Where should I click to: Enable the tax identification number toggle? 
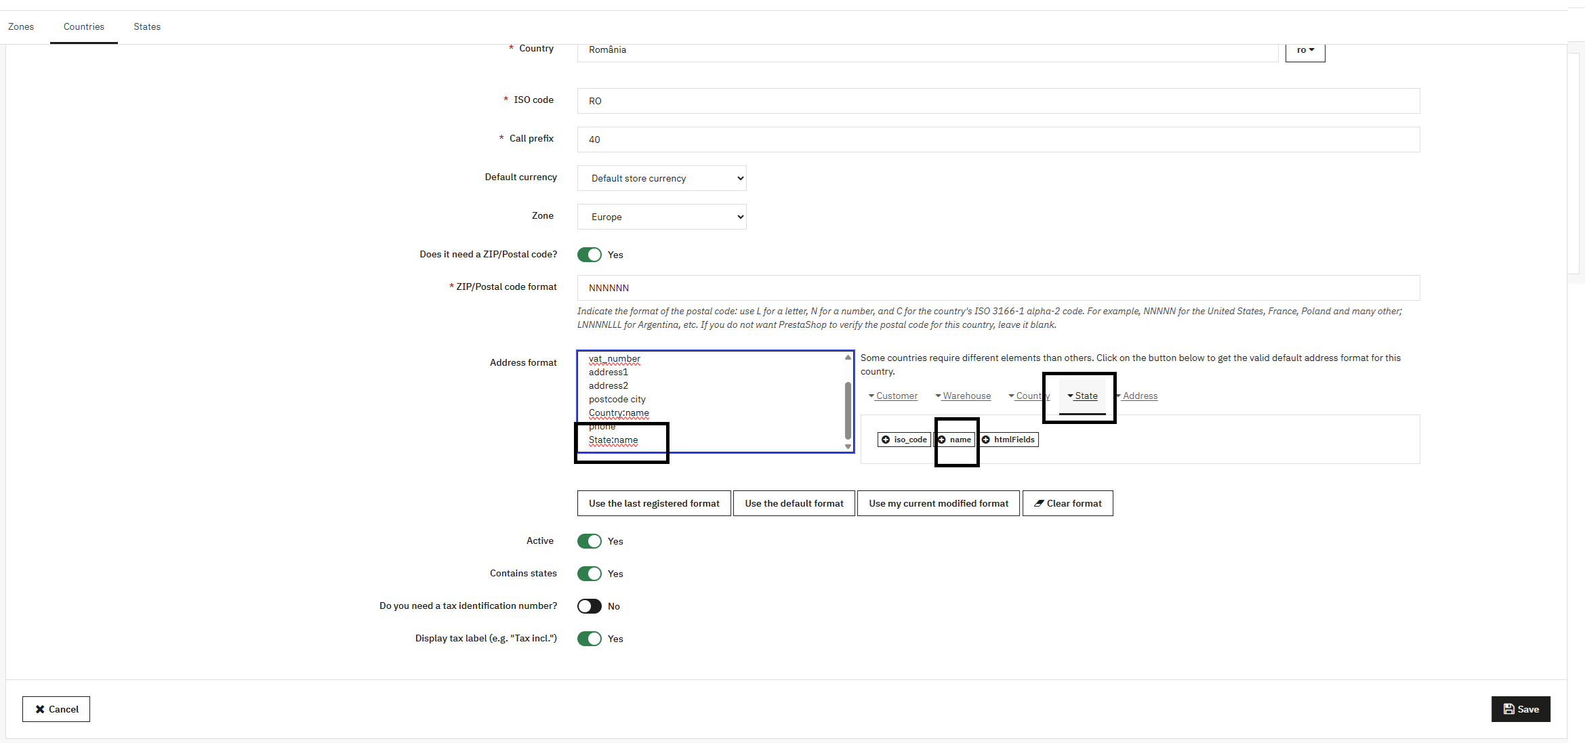tap(589, 606)
